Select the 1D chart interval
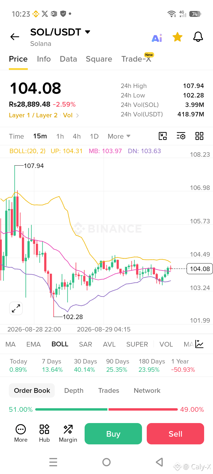The height and width of the screenshot is (474, 213). click(x=94, y=136)
